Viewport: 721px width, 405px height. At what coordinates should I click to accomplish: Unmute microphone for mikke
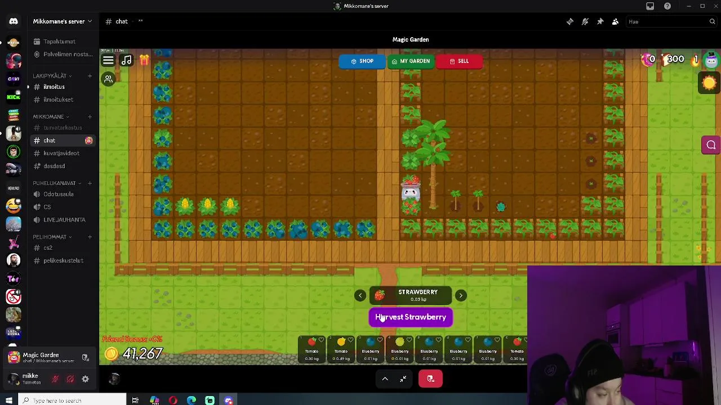pyautogui.click(x=55, y=379)
